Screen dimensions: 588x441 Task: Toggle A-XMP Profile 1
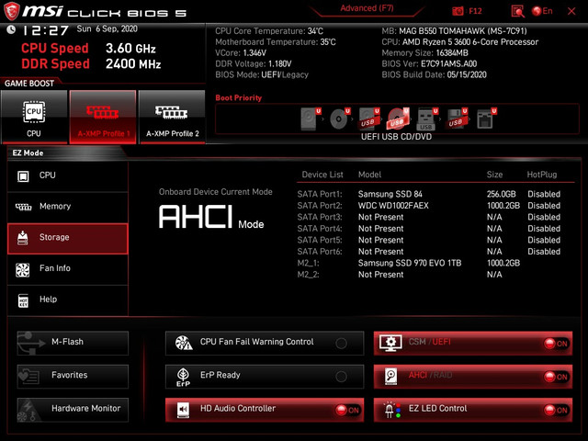(x=103, y=117)
